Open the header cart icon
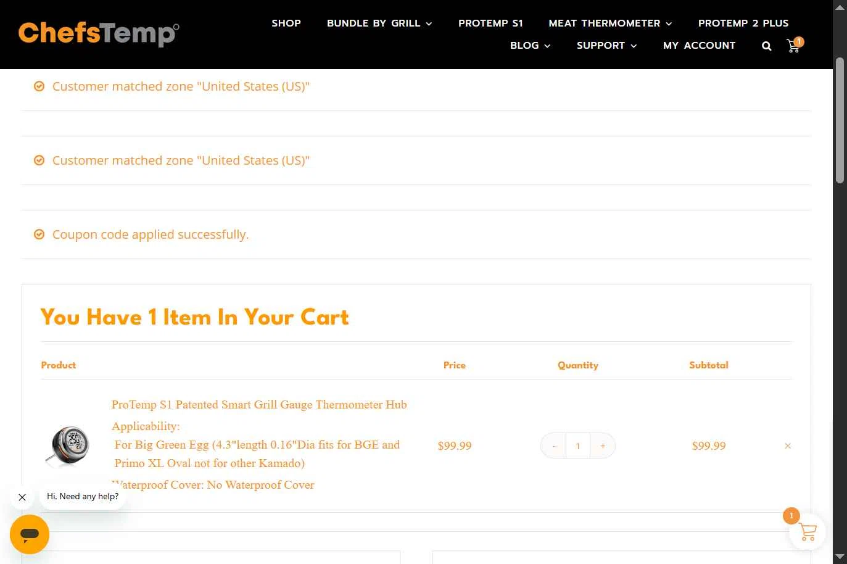Image resolution: width=847 pixels, height=564 pixels. (x=795, y=45)
